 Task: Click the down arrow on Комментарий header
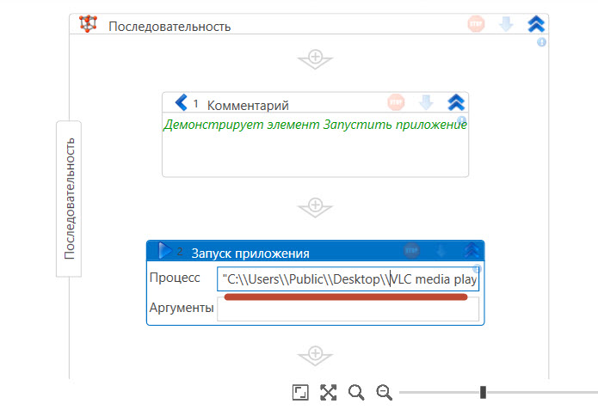tap(426, 103)
